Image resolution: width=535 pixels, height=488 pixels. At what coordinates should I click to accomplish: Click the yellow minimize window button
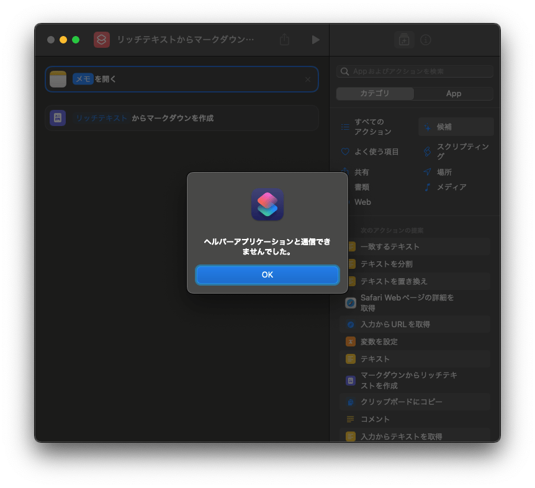click(63, 40)
